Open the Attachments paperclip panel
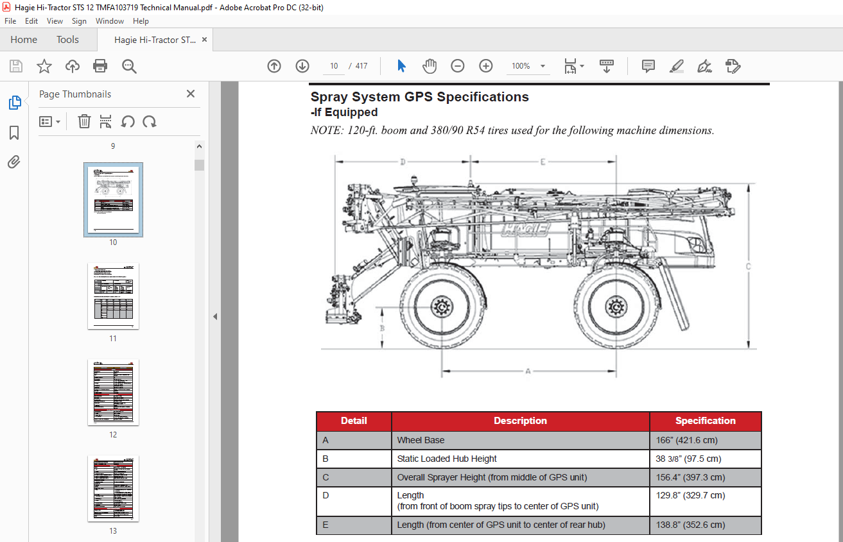Image resolution: width=843 pixels, height=542 pixels. (14, 162)
